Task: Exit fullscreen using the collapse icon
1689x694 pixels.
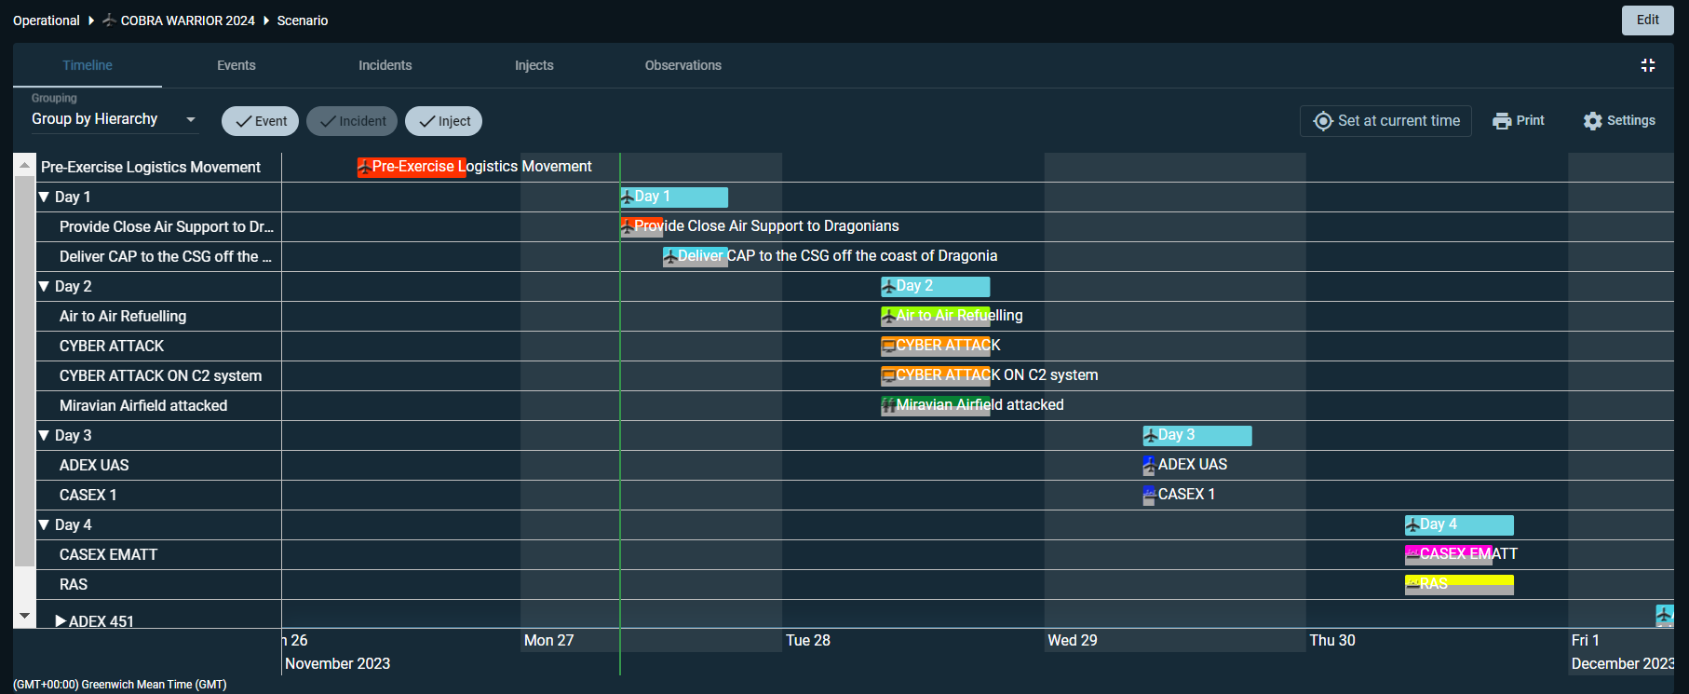Action: click(1648, 65)
